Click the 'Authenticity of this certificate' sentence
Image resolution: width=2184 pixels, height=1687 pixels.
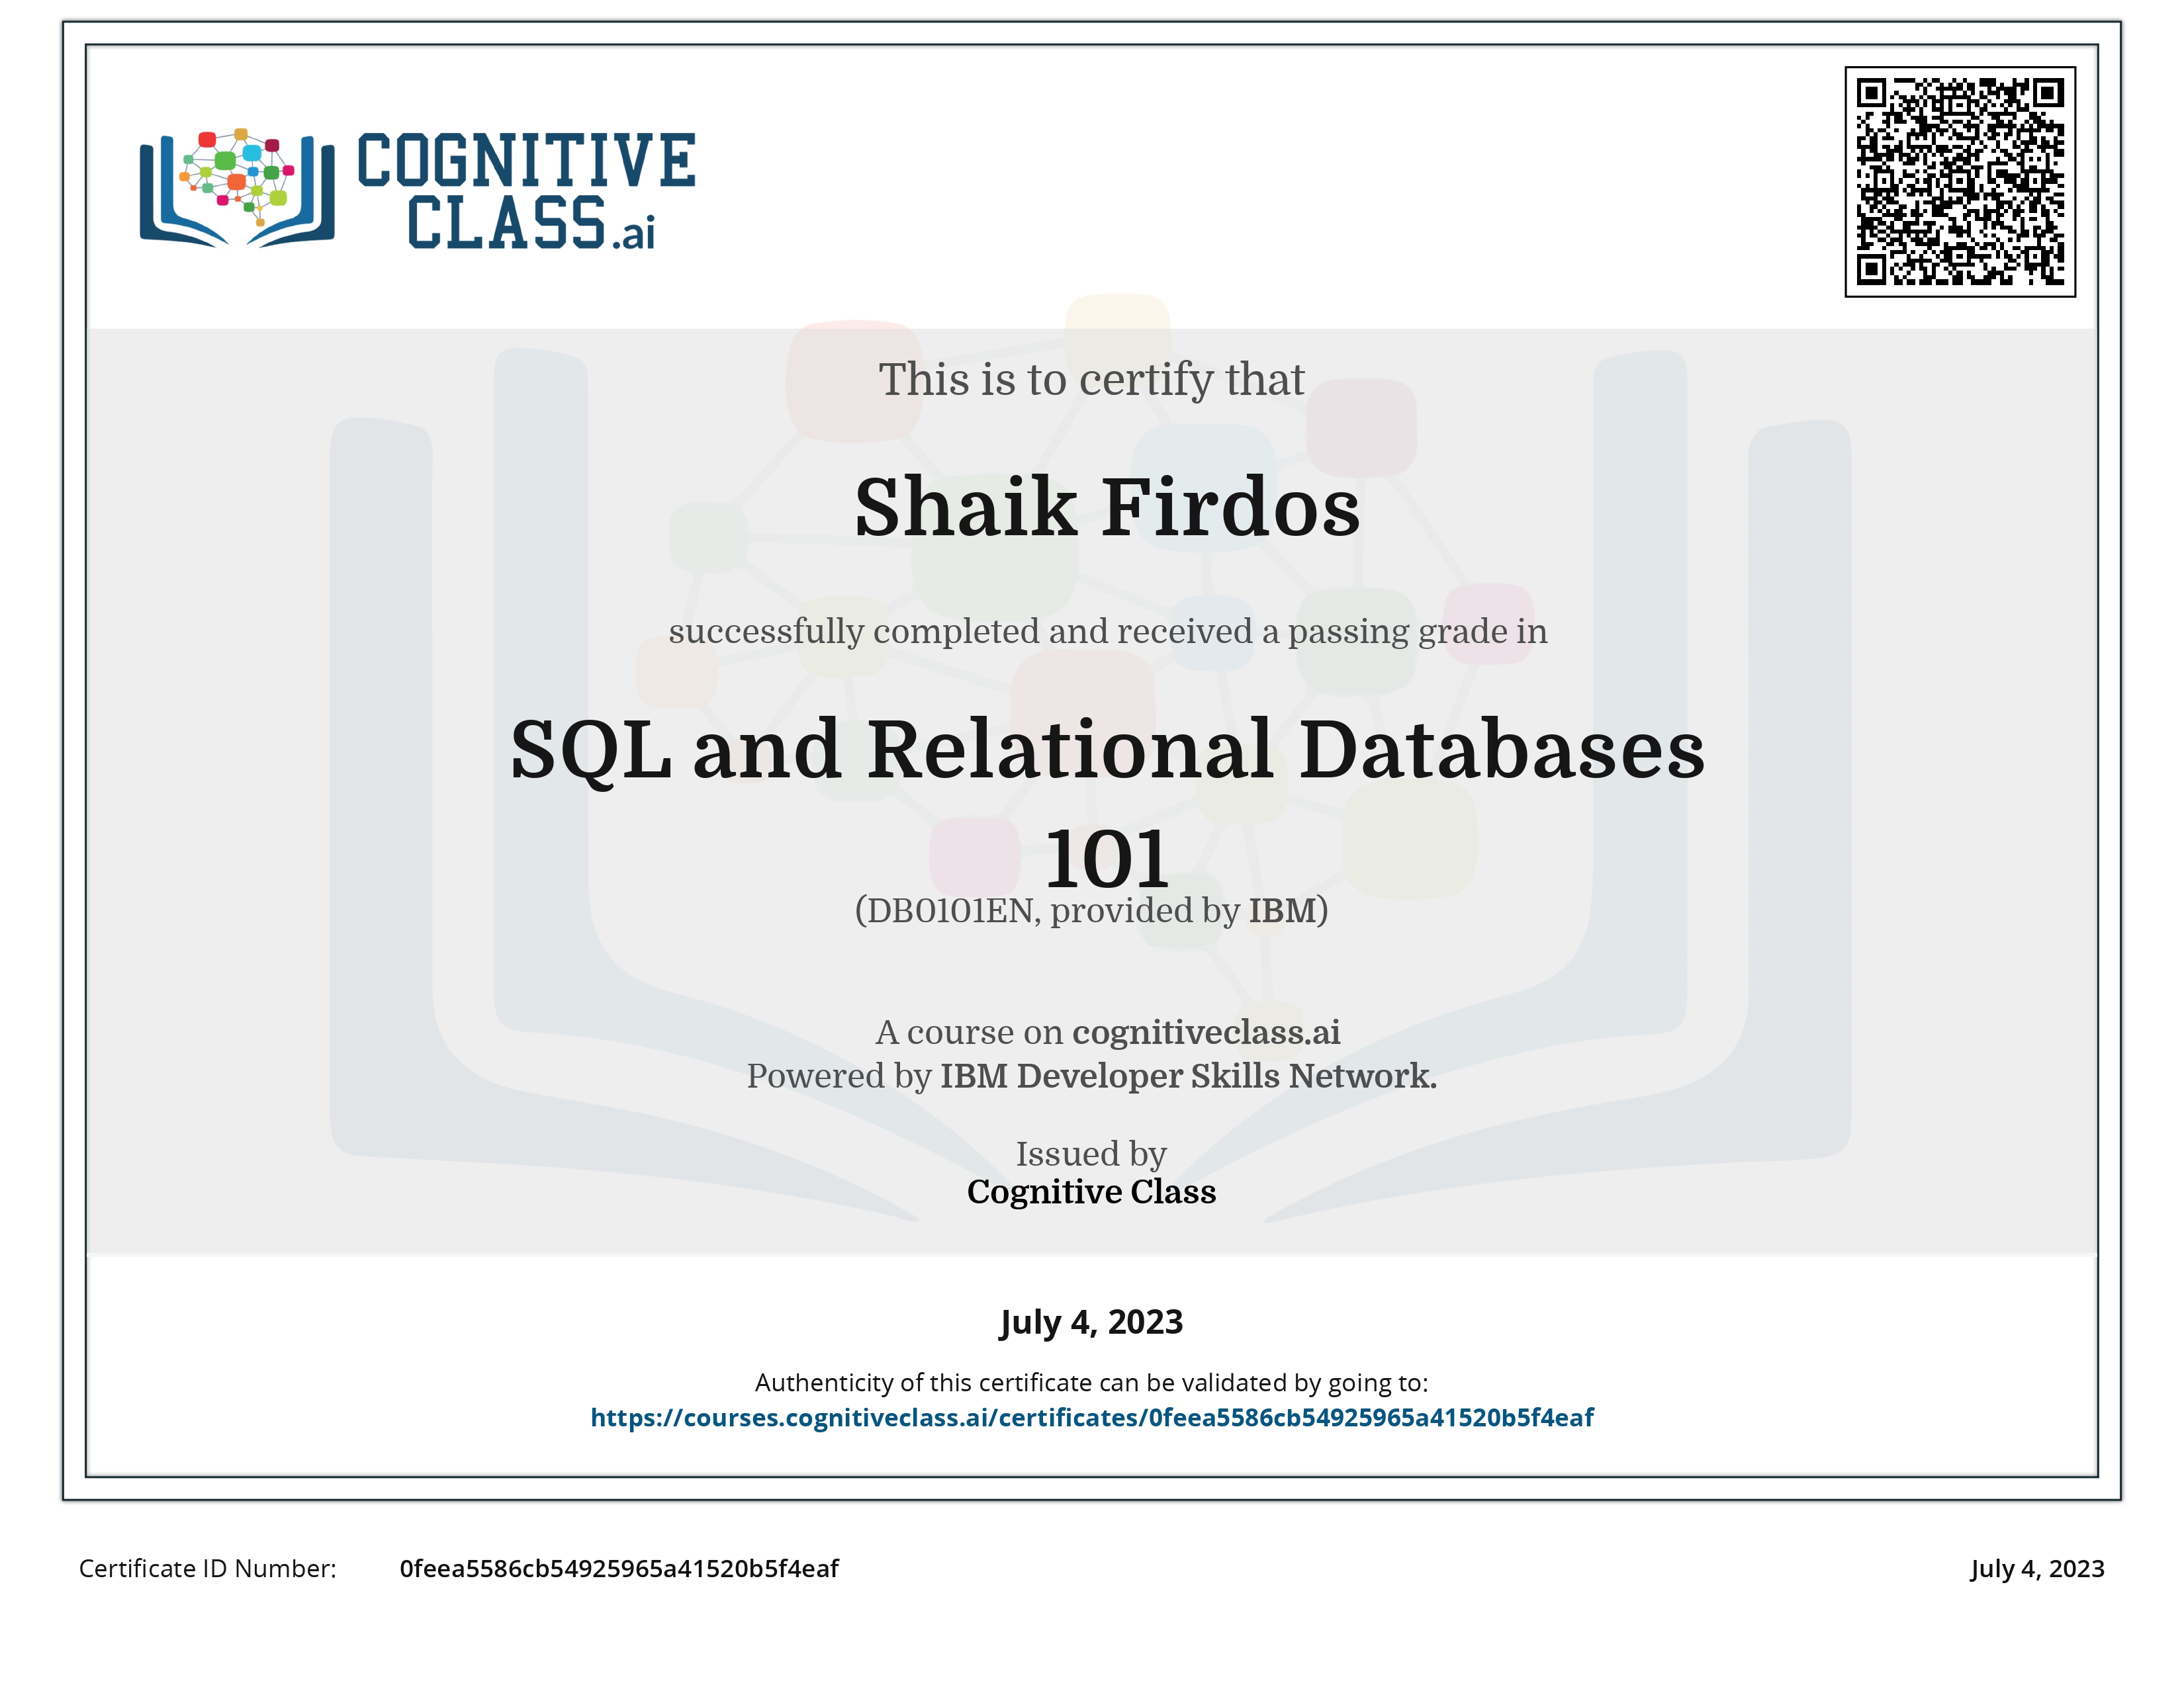[x=1091, y=1382]
